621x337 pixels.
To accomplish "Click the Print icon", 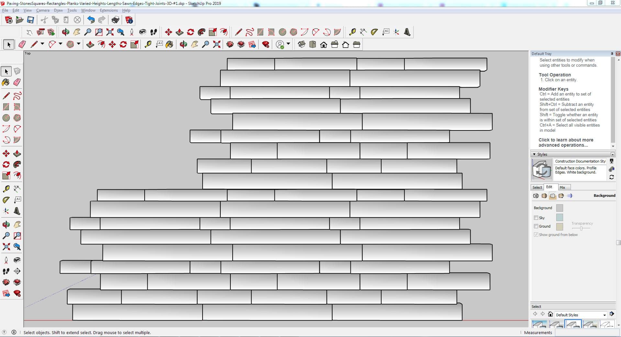I will (115, 20).
